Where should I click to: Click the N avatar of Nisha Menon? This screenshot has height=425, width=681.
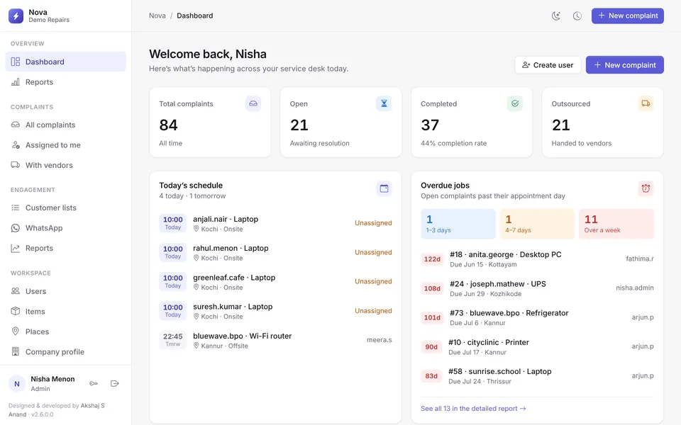click(17, 384)
